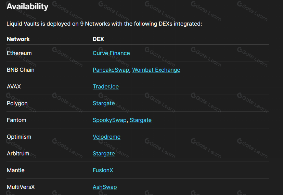Visit the Wombat Exchange link
The height and width of the screenshot is (195, 283).
tap(156, 70)
